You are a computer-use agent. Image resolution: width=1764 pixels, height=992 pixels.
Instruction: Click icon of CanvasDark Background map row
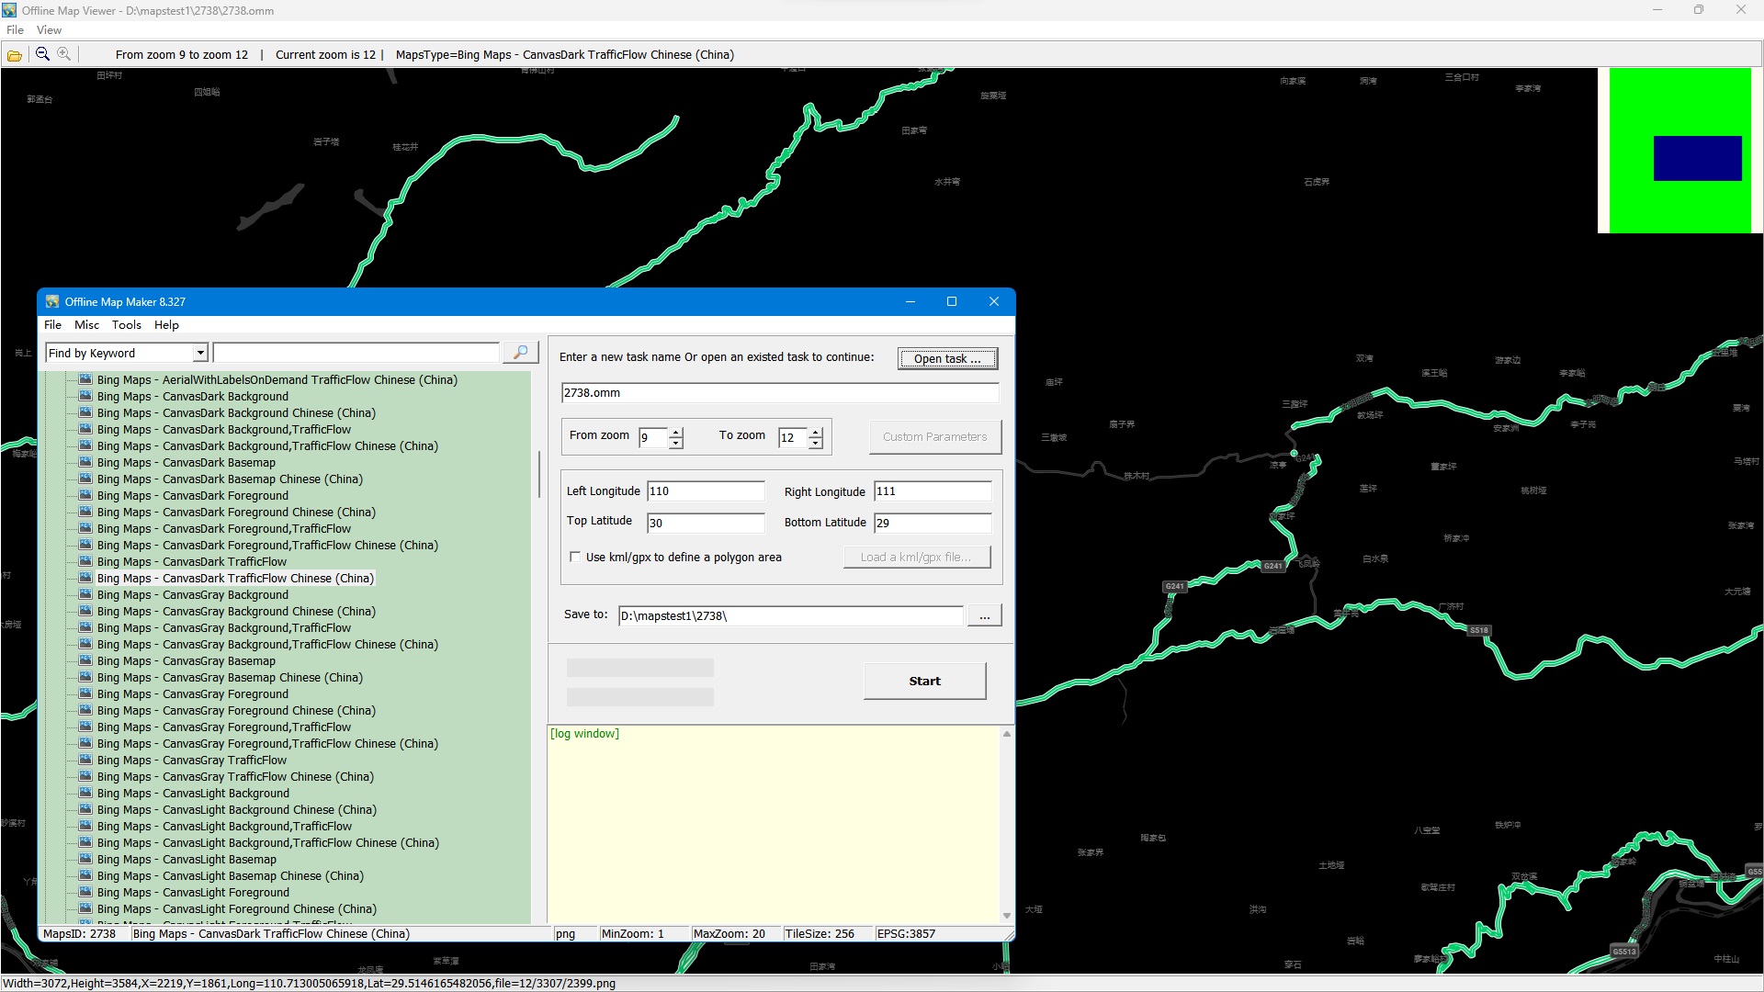[x=85, y=396]
